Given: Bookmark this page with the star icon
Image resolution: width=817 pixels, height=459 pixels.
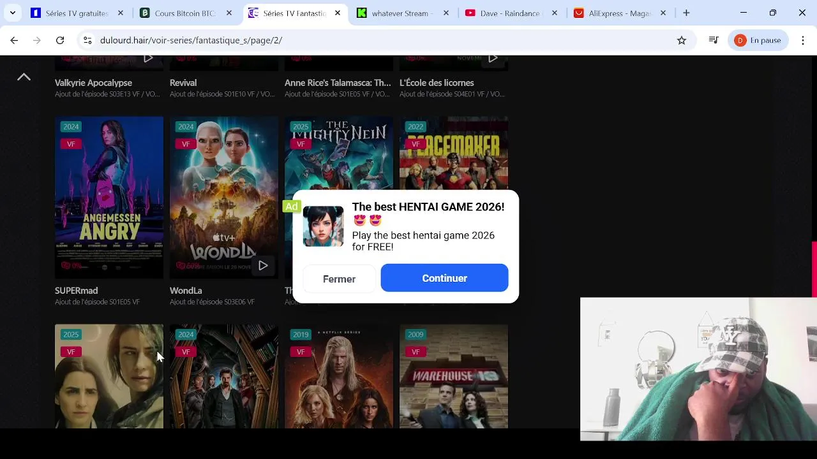Looking at the screenshot, I should pyautogui.click(x=682, y=40).
